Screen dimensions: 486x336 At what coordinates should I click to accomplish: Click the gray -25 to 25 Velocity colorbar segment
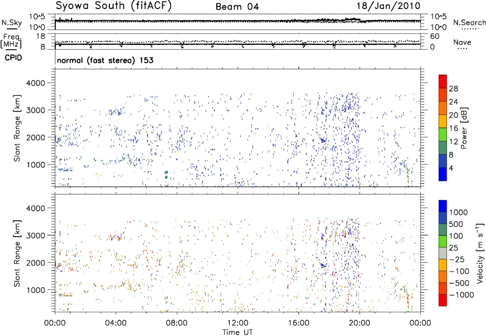[x=443, y=253]
